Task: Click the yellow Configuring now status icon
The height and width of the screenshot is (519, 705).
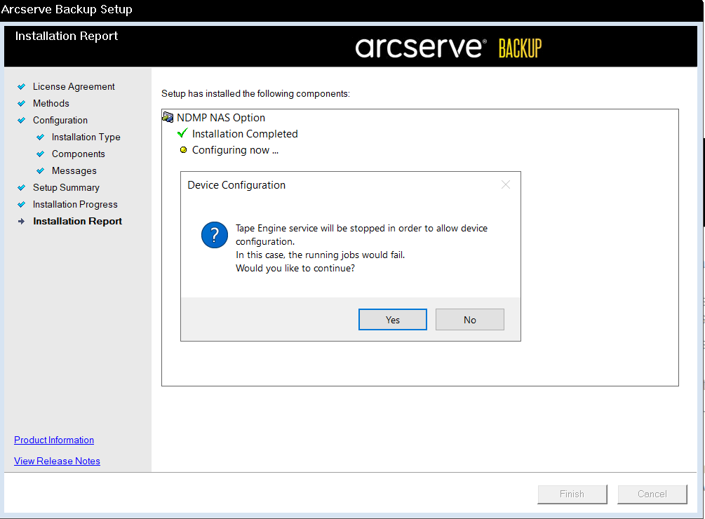Action: [182, 149]
